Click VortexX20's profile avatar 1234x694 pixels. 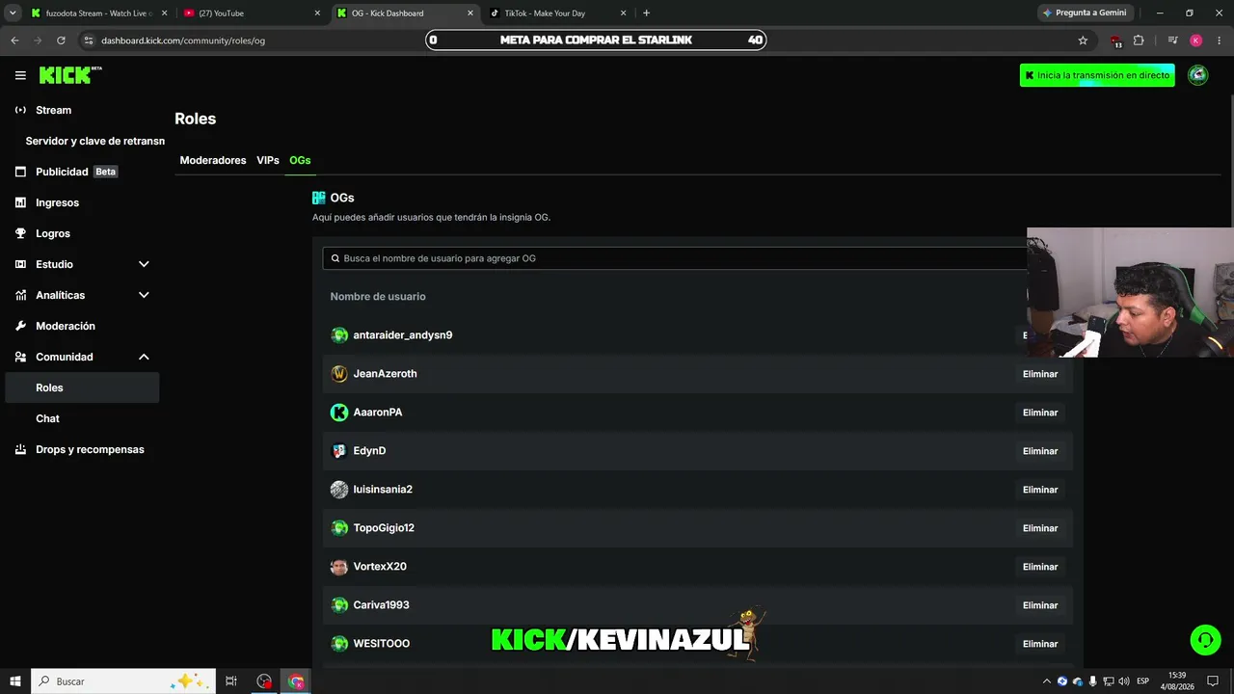click(x=339, y=567)
